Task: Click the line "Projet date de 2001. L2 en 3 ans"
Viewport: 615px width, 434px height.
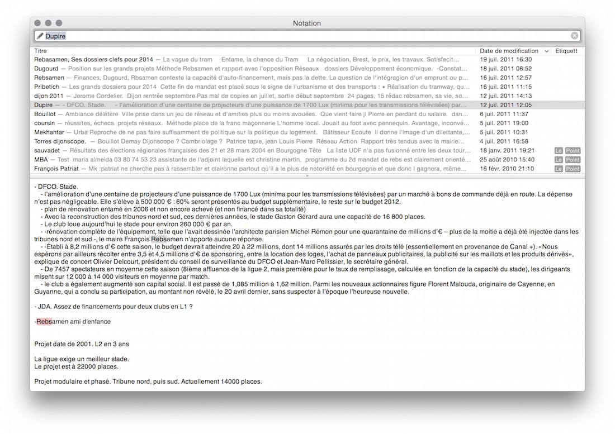Action: point(82,344)
